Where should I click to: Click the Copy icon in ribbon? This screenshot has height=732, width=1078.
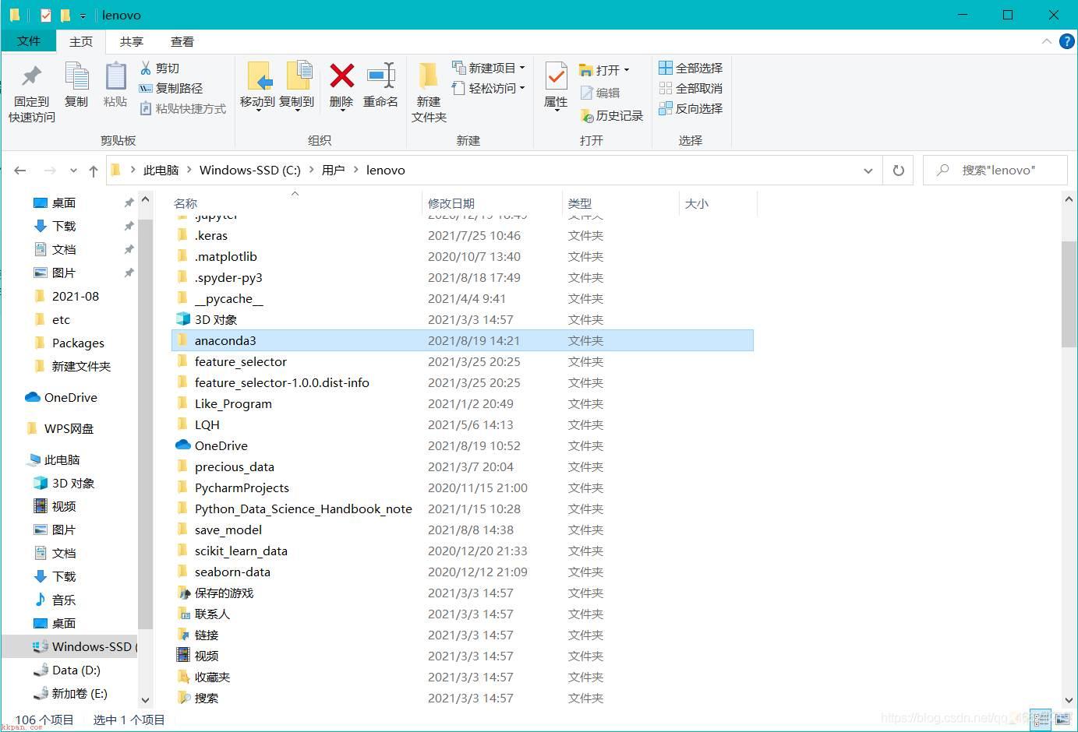76,76
